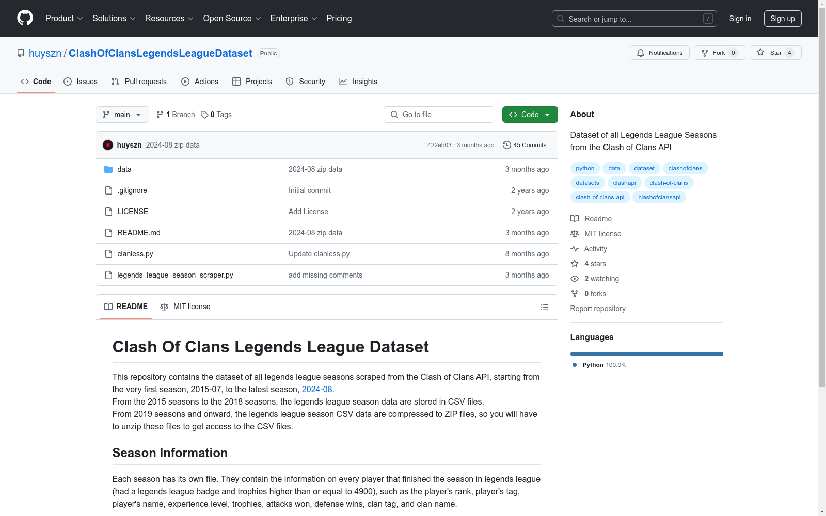Switch to the Projects tab
The height and width of the screenshot is (516, 826).
pyautogui.click(x=252, y=82)
